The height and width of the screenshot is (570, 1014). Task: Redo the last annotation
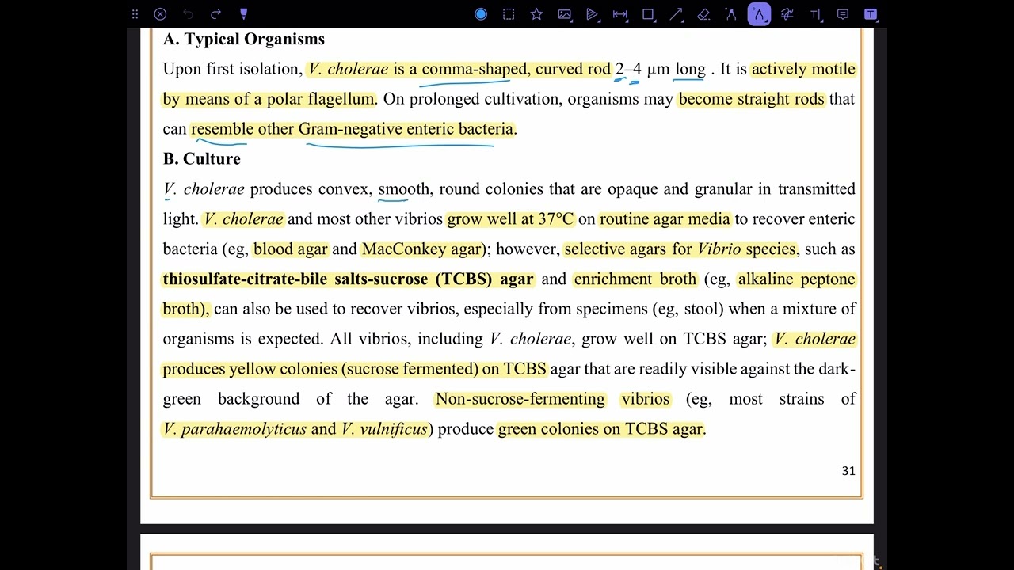coord(215,14)
